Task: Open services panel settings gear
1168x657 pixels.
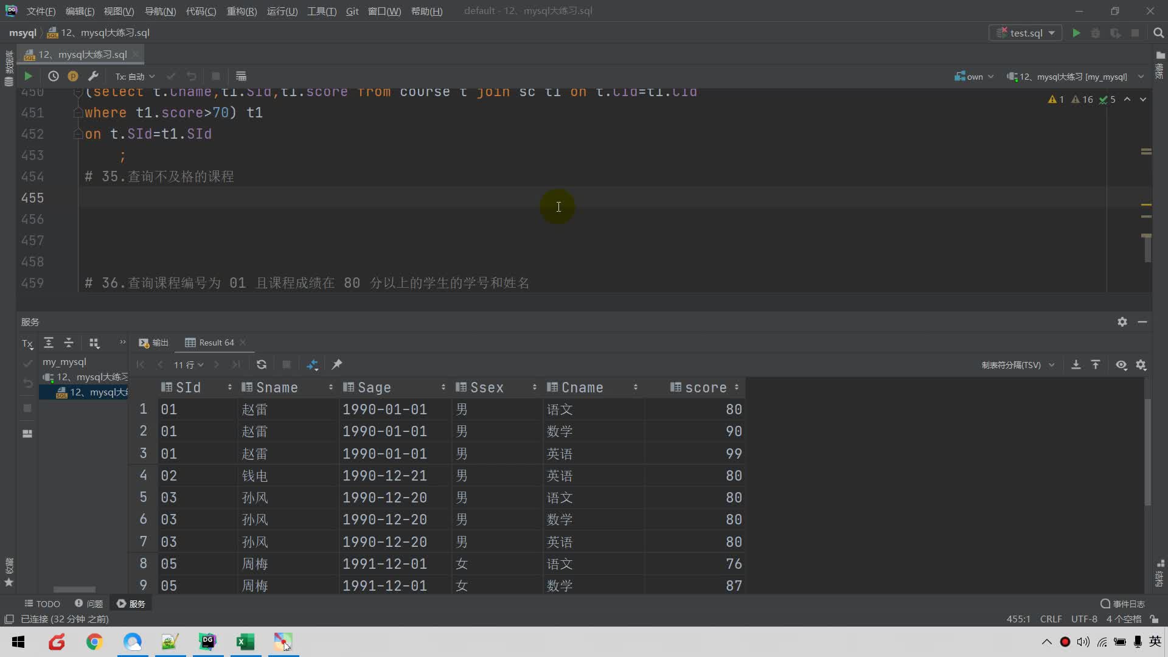Action: click(1122, 322)
